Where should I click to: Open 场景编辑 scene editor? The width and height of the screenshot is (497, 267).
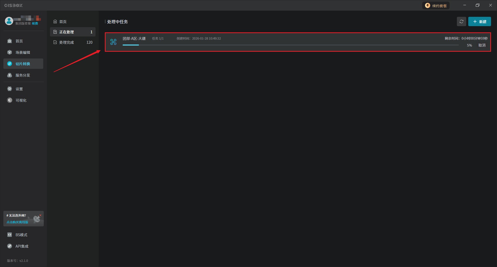click(23, 53)
